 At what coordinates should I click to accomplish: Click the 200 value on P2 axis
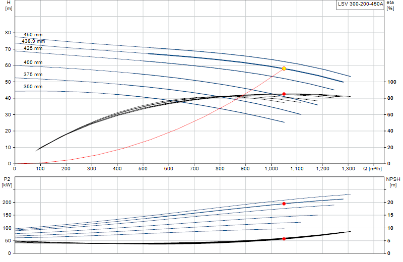[x=7, y=203]
